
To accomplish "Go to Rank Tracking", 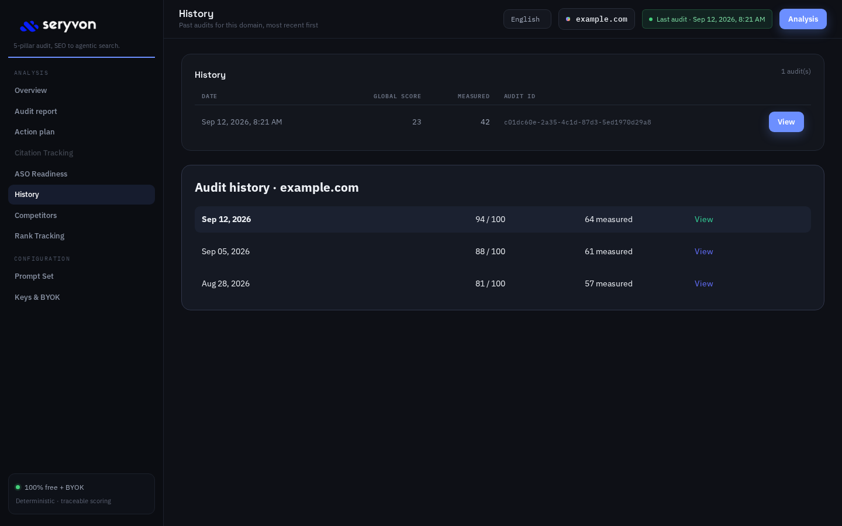I will (x=81, y=236).
